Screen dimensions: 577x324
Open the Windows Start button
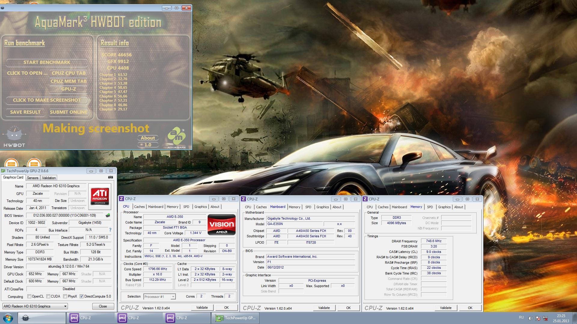[8, 318]
